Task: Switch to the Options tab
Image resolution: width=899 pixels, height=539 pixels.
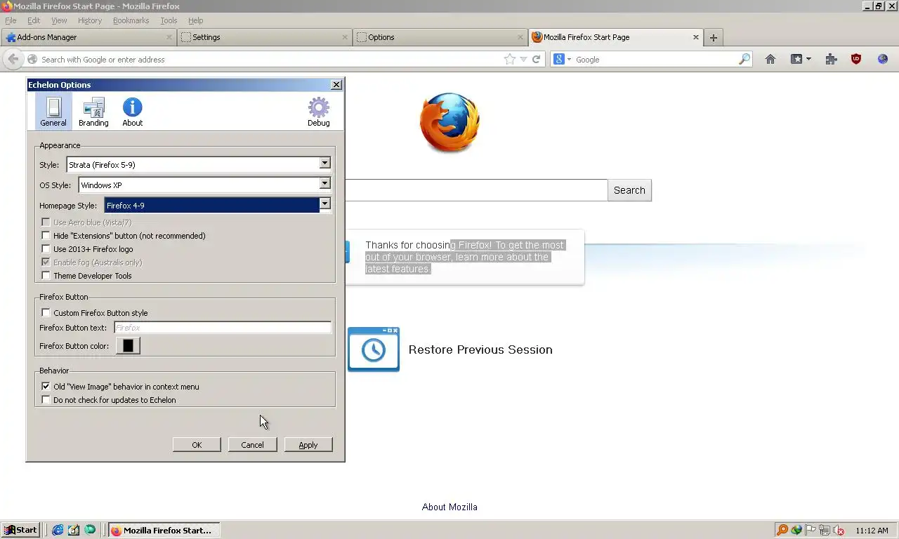Action: pyautogui.click(x=440, y=37)
